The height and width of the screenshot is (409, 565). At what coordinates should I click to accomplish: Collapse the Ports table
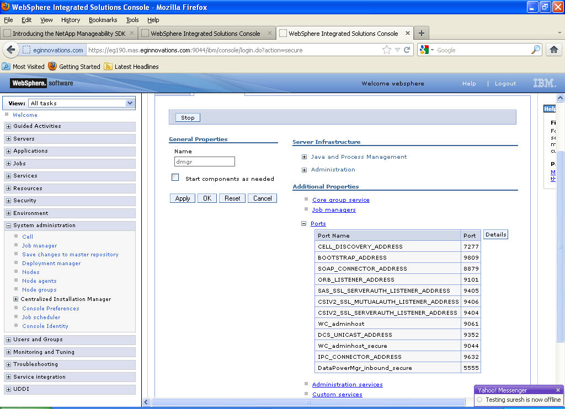click(x=304, y=224)
